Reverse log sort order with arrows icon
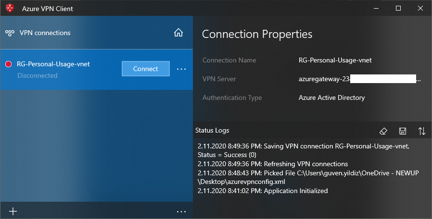 pos(422,131)
